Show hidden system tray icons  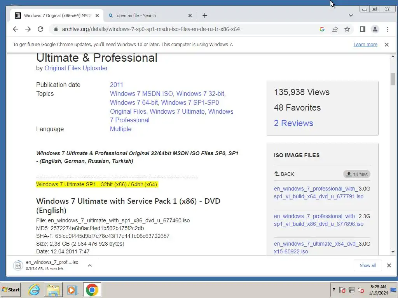pos(334,289)
